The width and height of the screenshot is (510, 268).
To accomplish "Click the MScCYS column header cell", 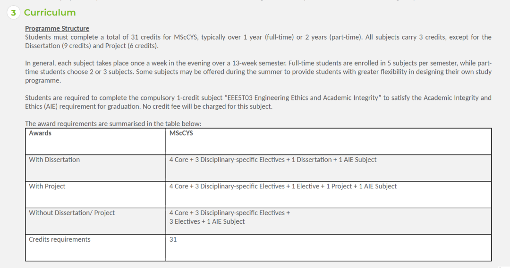I will pos(181,133).
